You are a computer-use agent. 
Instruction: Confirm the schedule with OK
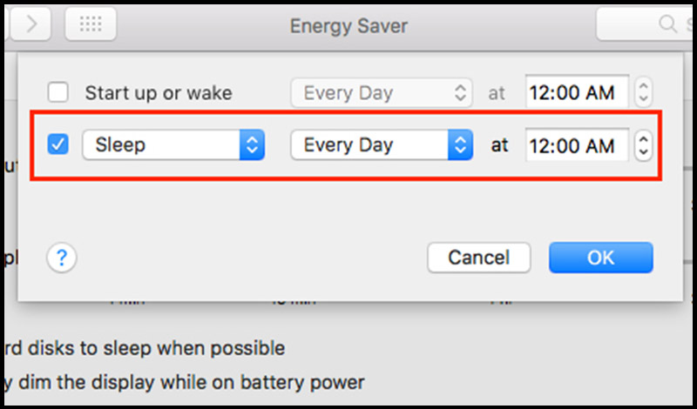pos(600,258)
